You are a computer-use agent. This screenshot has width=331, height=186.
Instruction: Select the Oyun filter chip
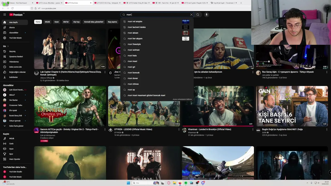(56, 22)
